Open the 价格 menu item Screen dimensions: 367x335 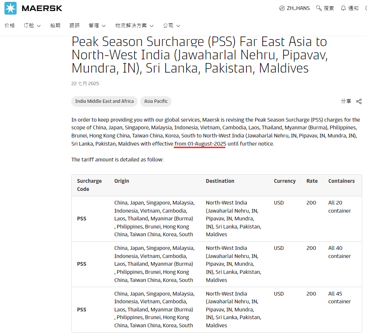[x=10, y=25]
